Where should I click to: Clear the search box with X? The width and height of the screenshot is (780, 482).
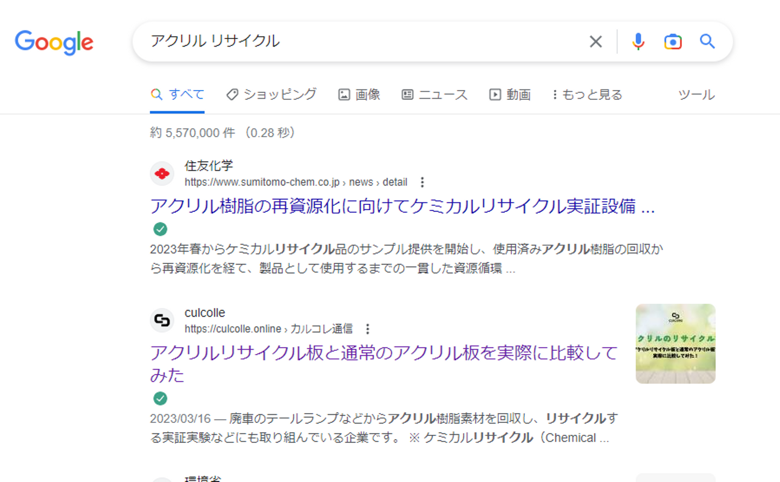point(595,42)
